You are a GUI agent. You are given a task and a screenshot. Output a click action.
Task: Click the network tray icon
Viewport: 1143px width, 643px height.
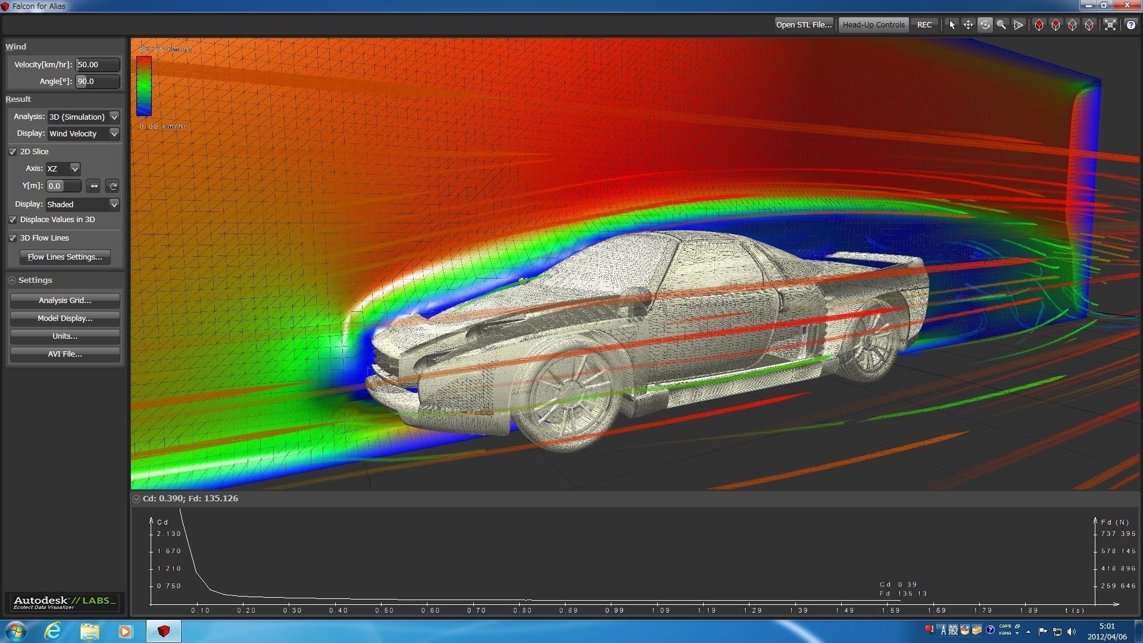pos(1057,632)
